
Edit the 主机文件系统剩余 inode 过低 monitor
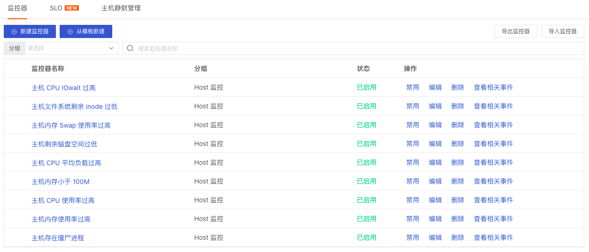(435, 106)
